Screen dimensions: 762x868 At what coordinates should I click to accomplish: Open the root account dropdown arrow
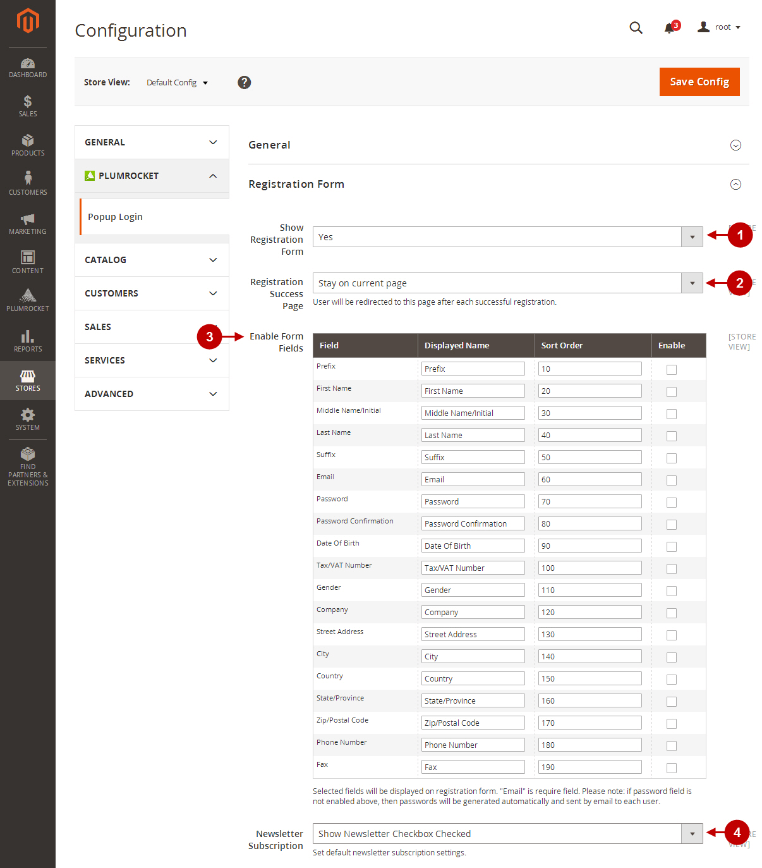(x=738, y=28)
